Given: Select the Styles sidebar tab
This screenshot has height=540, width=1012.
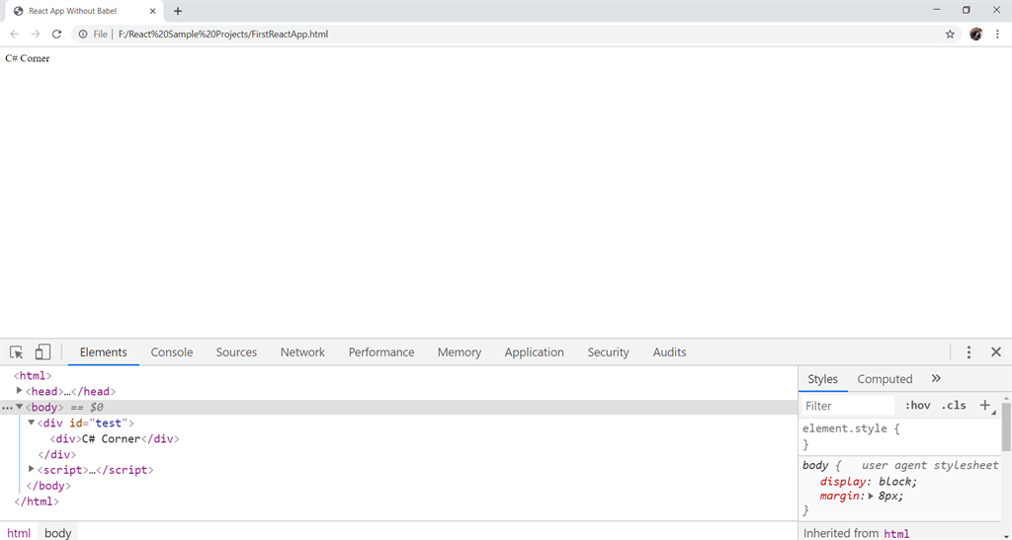Looking at the screenshot, I should tap(823, 379).
